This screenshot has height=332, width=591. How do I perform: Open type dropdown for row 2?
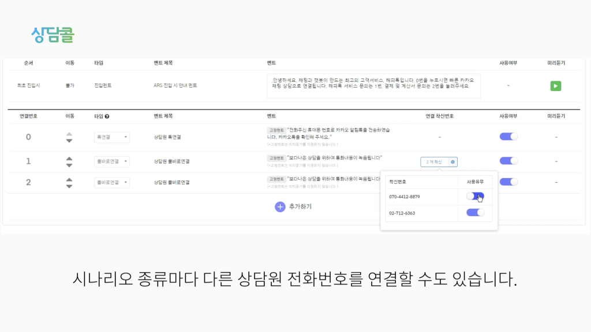[x=112, y=183]
